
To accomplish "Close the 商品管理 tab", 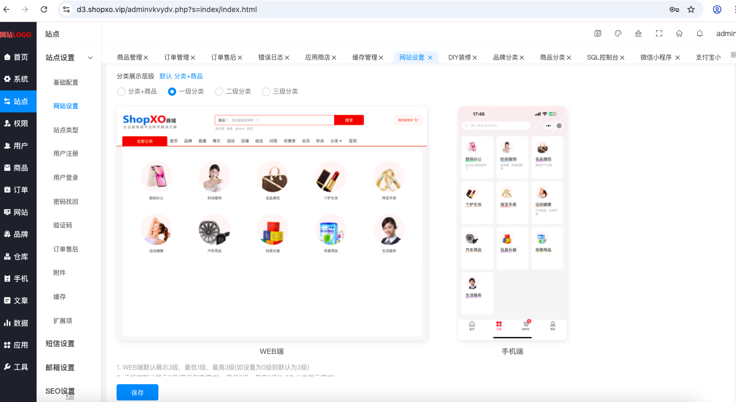I will click(x=146, y=58).
